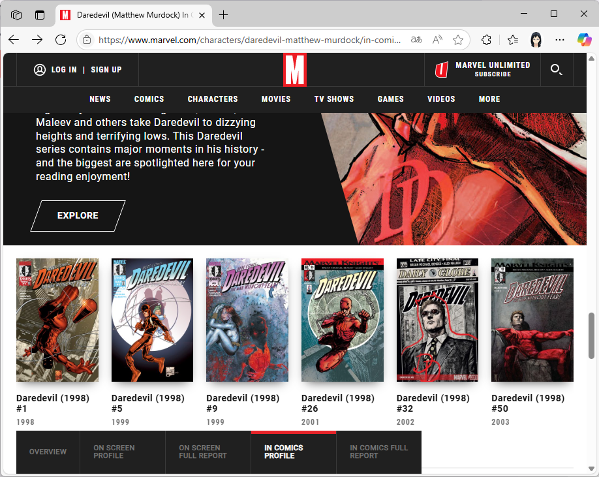Viewport: 599px width, 477px height.
Task: Go to Marvel home via logo
Action: (295, 70)
